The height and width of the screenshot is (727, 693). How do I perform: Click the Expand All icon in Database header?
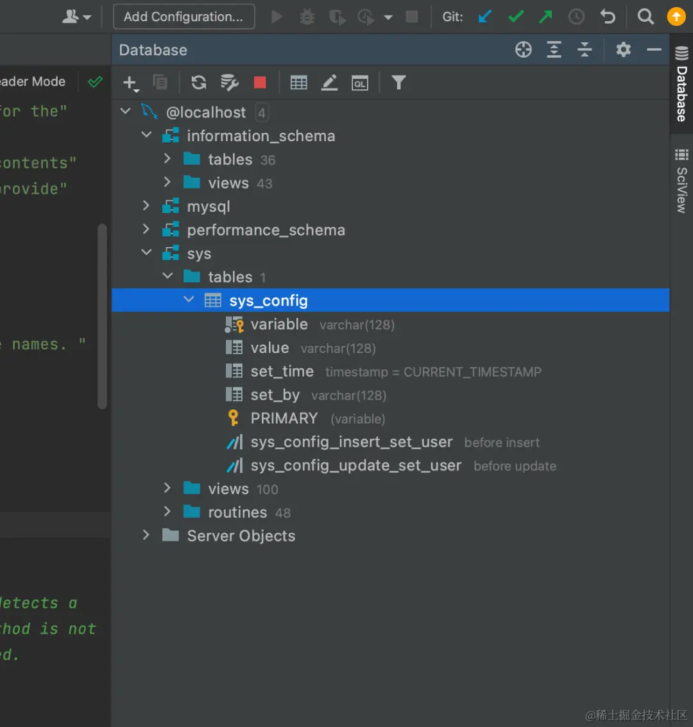(x=554, y=49)
